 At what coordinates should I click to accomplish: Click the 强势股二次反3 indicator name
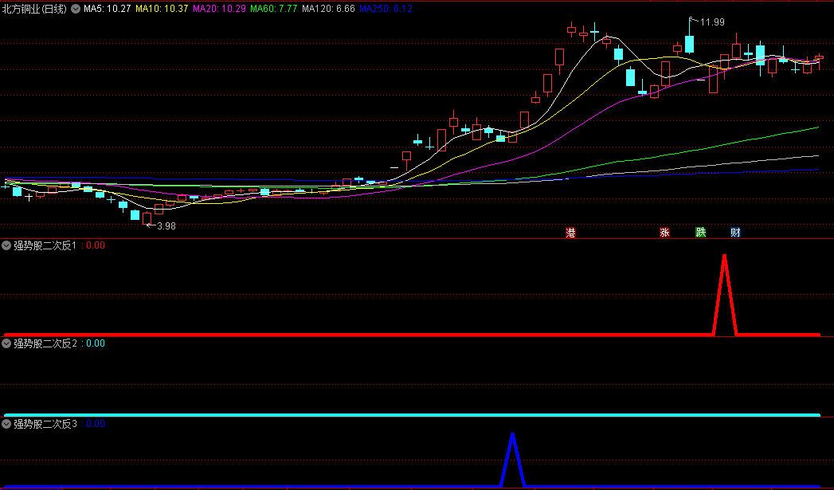45,424
